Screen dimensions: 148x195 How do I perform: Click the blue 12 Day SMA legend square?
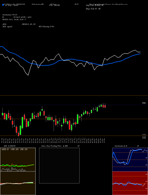click(3, 5)
